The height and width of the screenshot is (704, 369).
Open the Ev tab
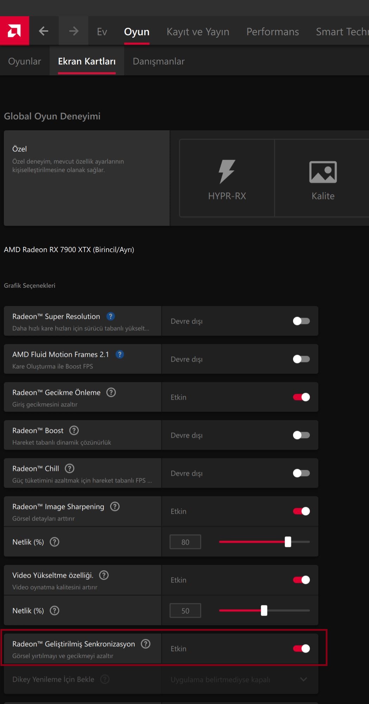click(x=102, y=32)
